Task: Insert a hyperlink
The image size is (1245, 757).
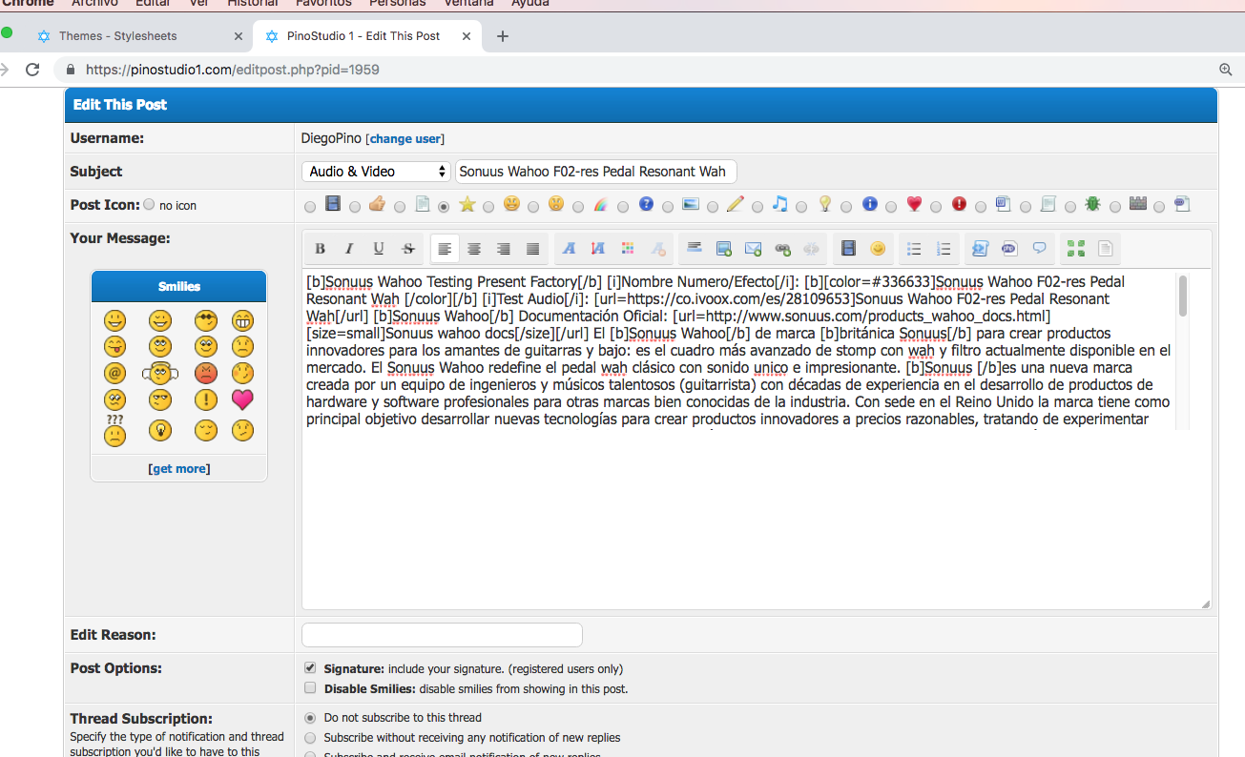Action: pos(783,249)
